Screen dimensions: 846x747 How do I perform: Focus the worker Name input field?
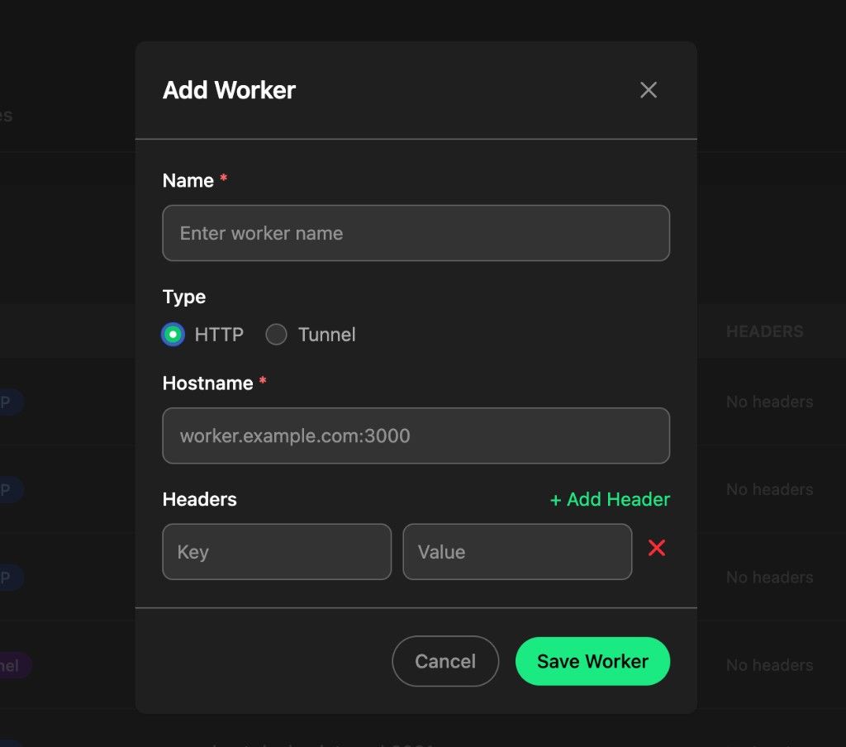pos(416,233)
